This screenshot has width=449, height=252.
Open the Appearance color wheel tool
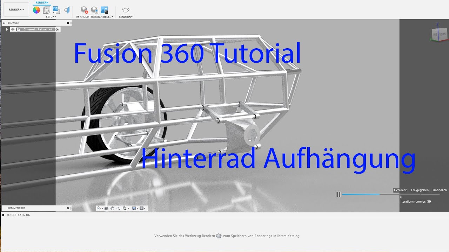[36, 10]
